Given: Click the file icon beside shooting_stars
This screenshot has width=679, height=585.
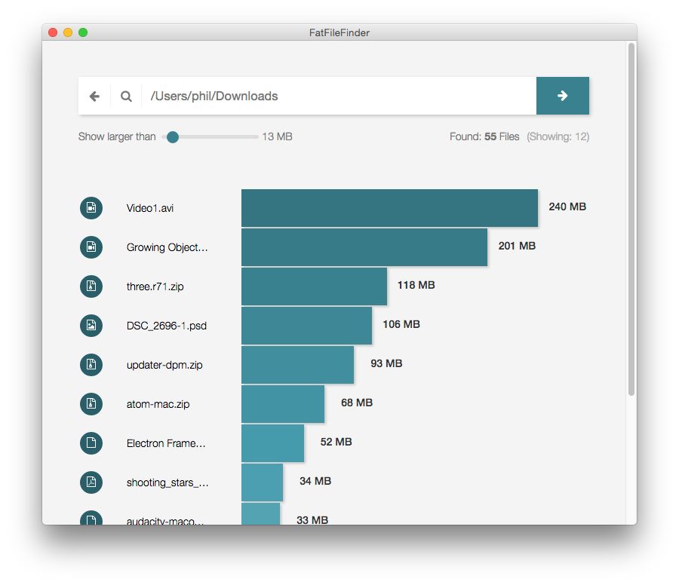Looking at the screenshot, I should 91,482.
